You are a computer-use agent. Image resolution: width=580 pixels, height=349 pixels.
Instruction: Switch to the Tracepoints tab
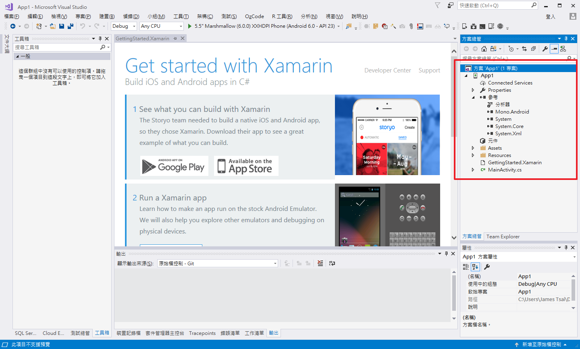tap(202, 333)
